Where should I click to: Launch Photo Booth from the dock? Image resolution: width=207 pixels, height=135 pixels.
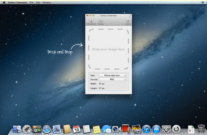click(126, 129)
